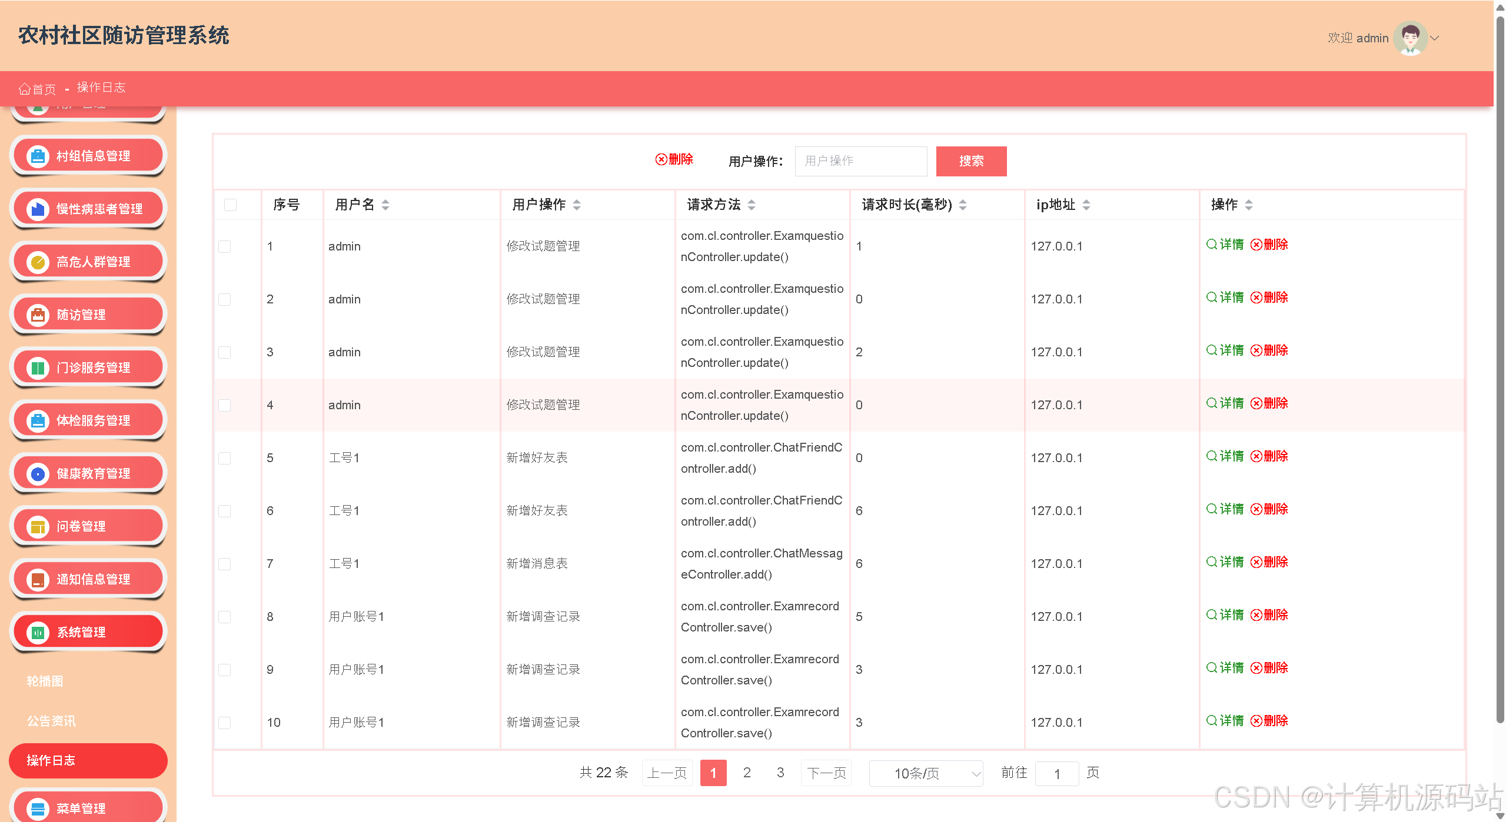Click the 前往 page number input
The width and height of the screenshot is (1506, 822).
1057,773
